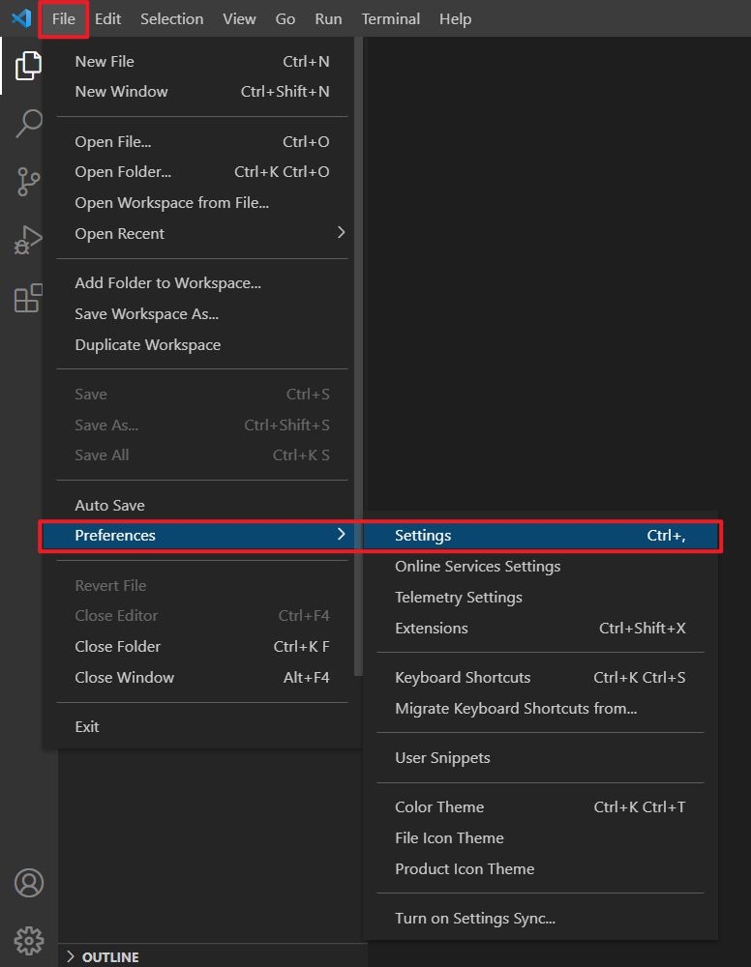
Task: Open the Search view icon
Action: tap(28, 124)
